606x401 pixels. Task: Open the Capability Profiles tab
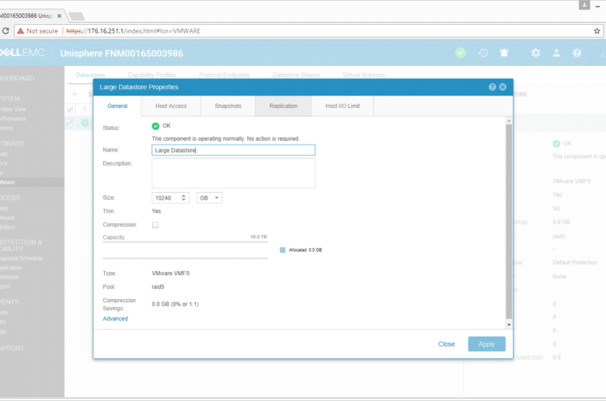(x=151, y=75)
